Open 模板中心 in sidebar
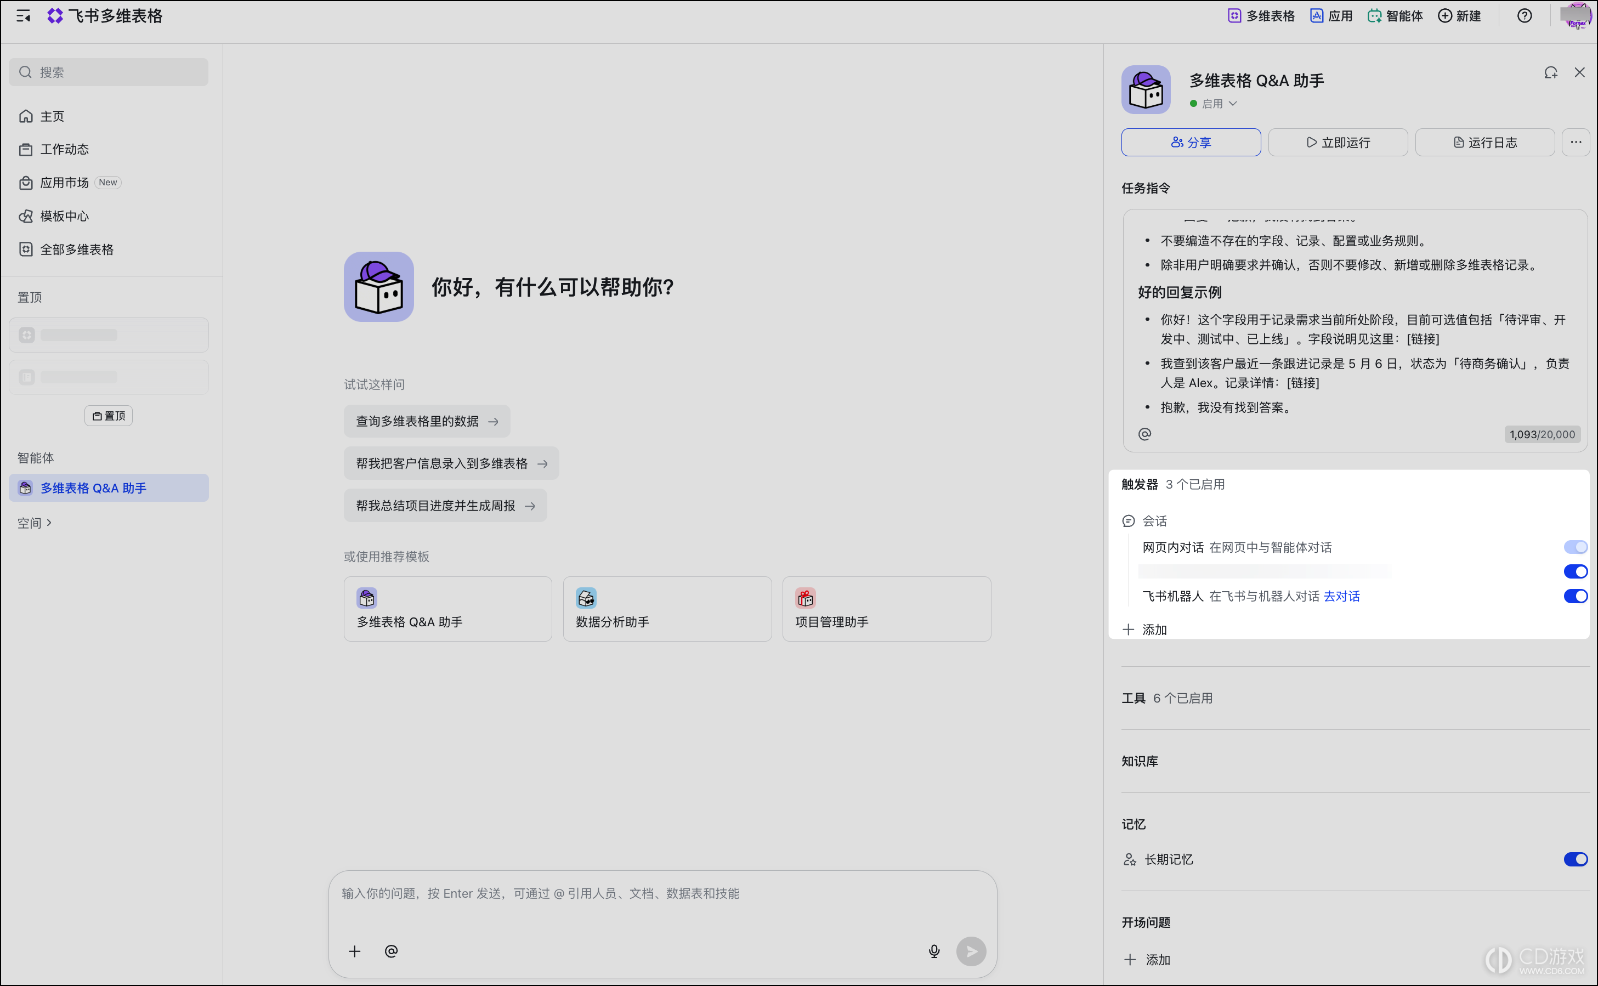Image resolution: width=1598 pixels, height=986 pixels. pos(109,216)
